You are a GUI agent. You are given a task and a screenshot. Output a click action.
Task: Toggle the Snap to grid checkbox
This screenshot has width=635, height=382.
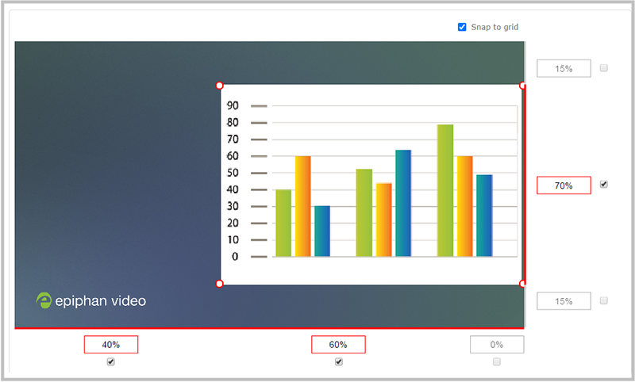coord(462,27)
